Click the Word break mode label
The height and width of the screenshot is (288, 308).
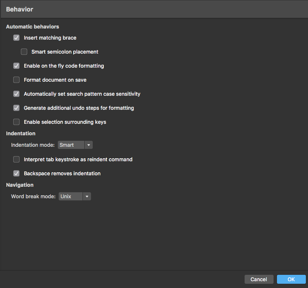click(x=33, y=197)
